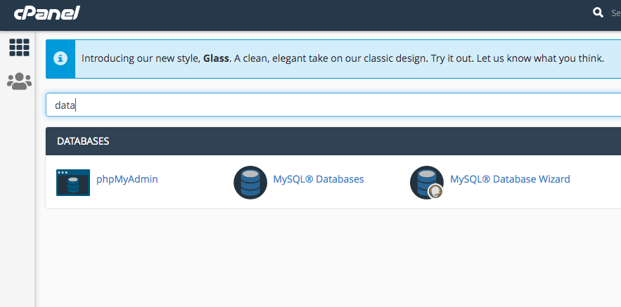
Task: Click the DATABASES heading text
Action: click(83, 141)
